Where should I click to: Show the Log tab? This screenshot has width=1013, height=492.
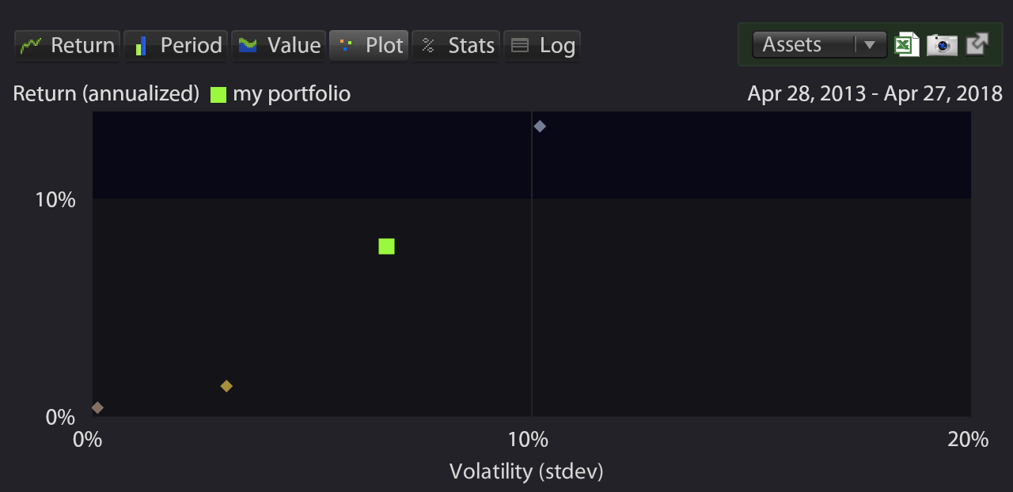pos(542,46)
